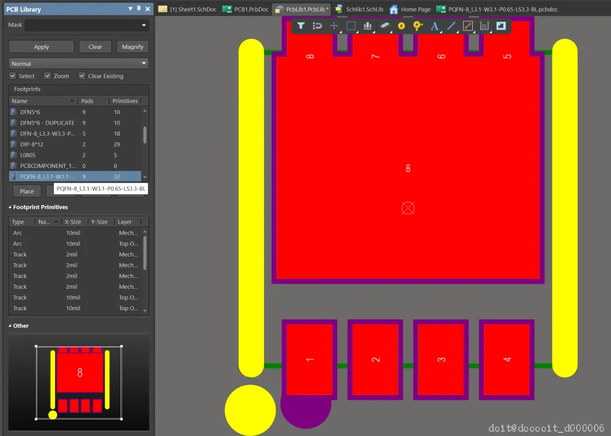Toggle the Select checkbox
The width and height of the screenshot is (611, 436).
click(13, 76)
